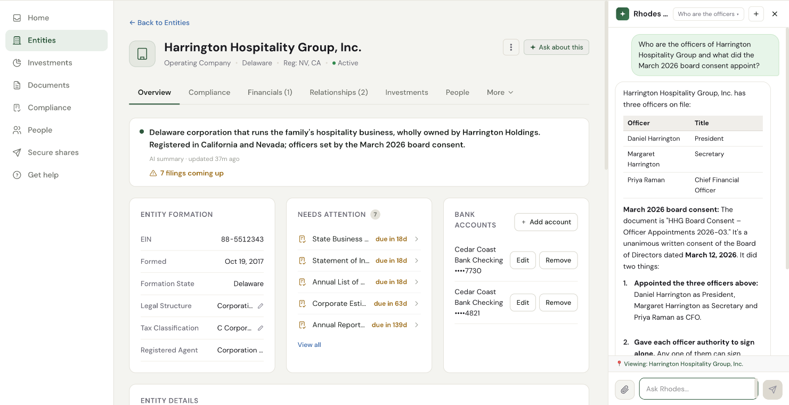The image size is (789, 405).
Task: Expand Annual List of... row chevron
Action: (x=417, y=282)
